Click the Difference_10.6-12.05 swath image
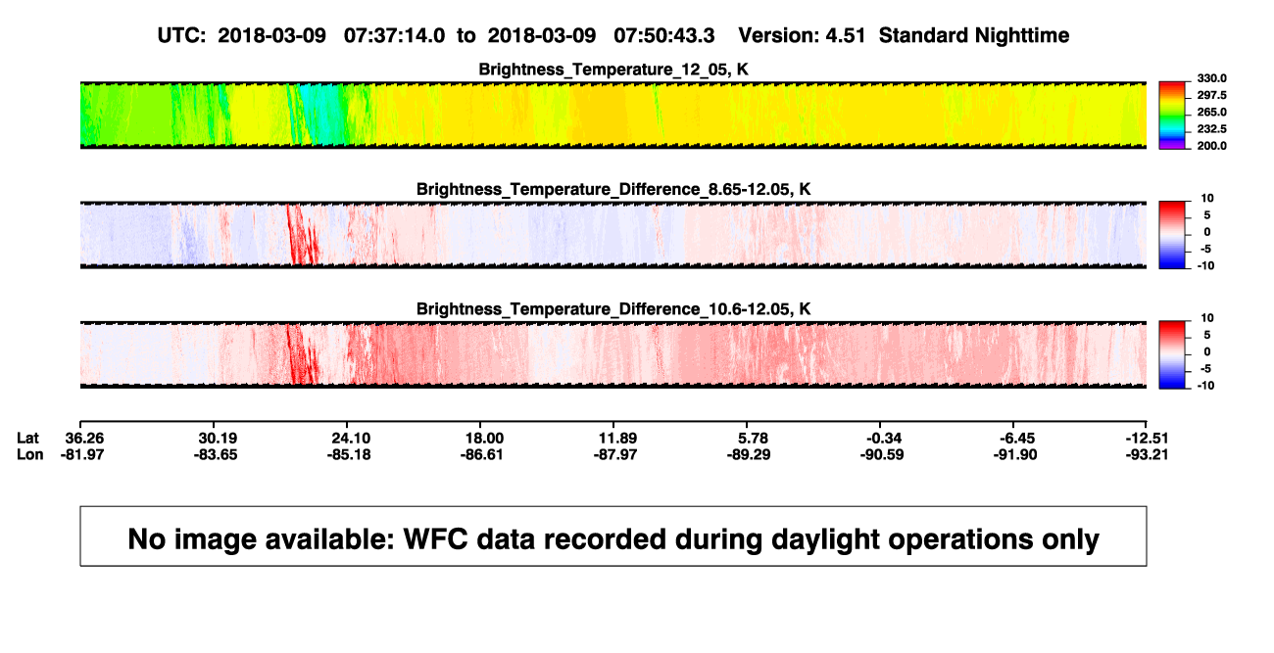The height and width of the screenshot is (653, 1274). 612,354
